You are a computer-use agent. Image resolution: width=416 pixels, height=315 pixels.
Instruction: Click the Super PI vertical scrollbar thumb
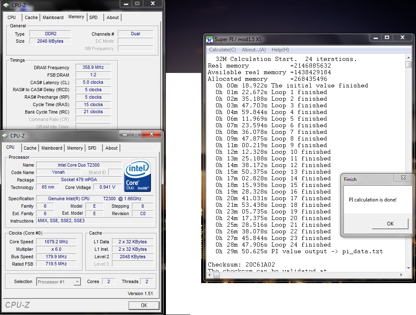point(408,64)
